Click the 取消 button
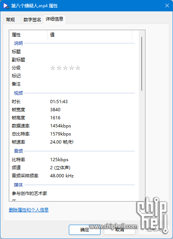The image size is (173, 239). pos(120,230)
